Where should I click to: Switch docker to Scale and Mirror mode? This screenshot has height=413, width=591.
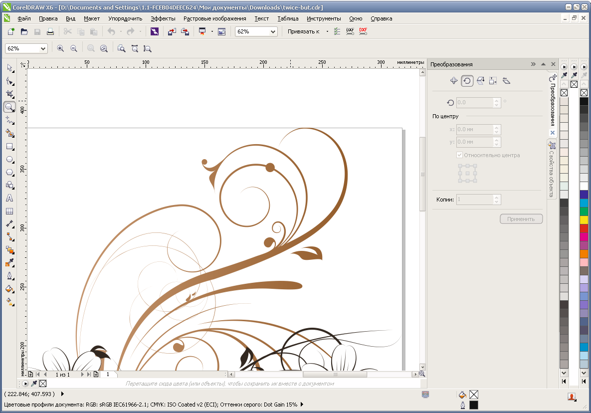pyautogui.click(x=480, y=81)
